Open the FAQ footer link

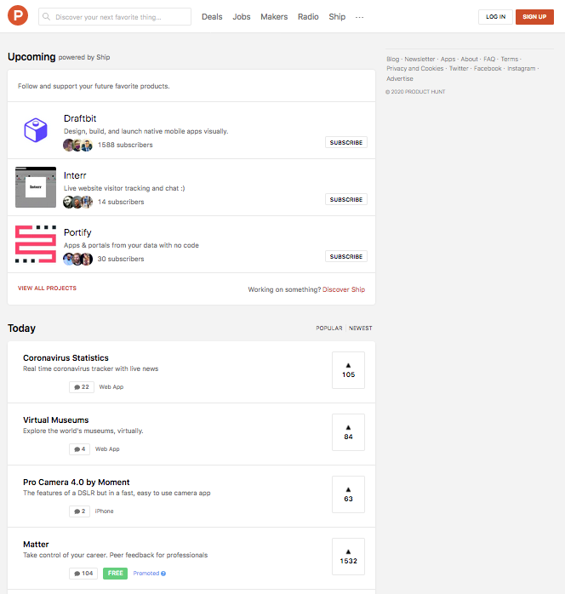coord(489,59)
